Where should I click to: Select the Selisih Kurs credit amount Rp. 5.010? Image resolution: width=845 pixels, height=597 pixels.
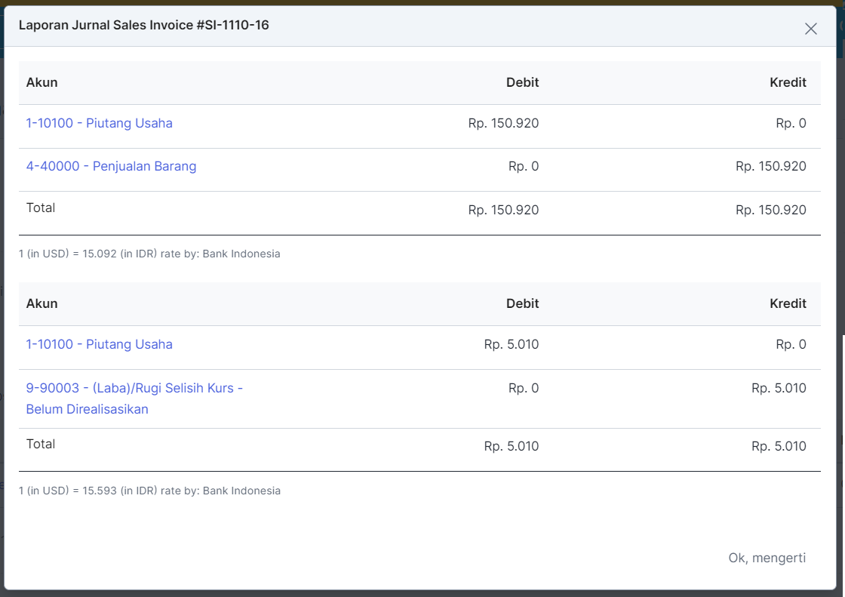click(779, 388)
